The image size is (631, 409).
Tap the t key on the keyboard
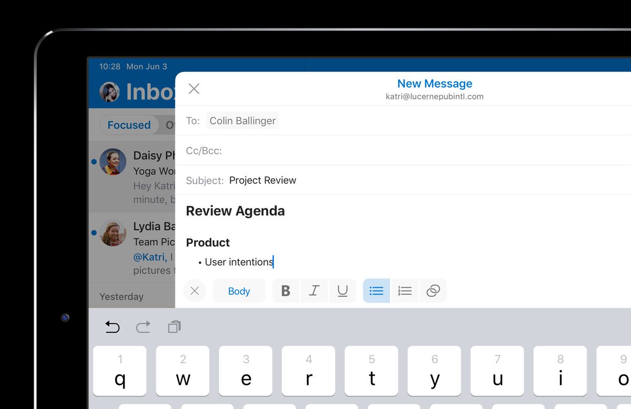[x=371, y=371]
